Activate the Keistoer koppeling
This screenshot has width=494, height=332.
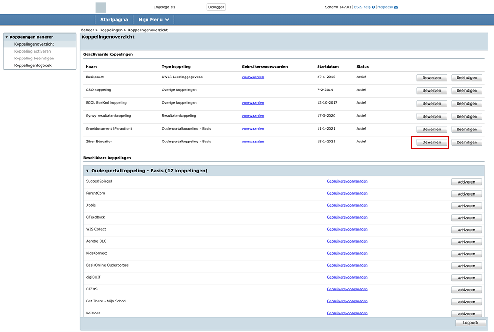[466, 314]
